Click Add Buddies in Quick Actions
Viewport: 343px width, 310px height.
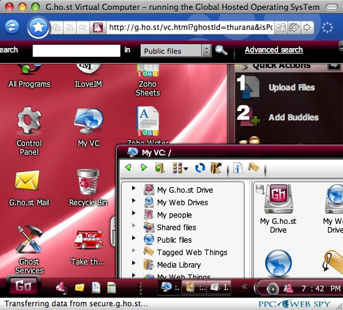point(294,117)
